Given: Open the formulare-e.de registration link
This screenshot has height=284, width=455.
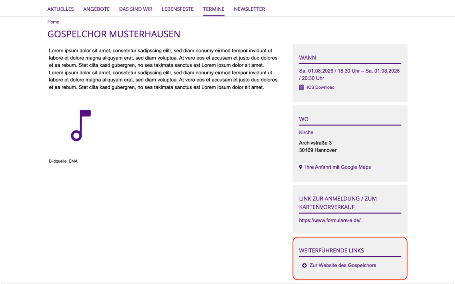Looking at the screenshot, I should (330, 220).
